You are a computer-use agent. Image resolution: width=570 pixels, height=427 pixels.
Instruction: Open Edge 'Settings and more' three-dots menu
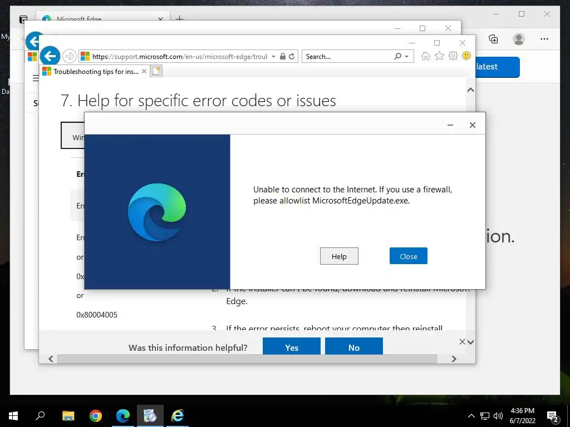(x=544, y=39)
